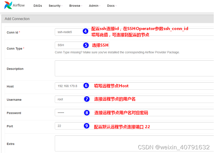Viewport: 214px width, 153px height.
Task: Expand the Browse menu
Action: click(x=76, y=6)
